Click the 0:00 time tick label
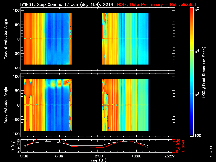The height and width of the screenshot is (162, 216). coord(24,156)
